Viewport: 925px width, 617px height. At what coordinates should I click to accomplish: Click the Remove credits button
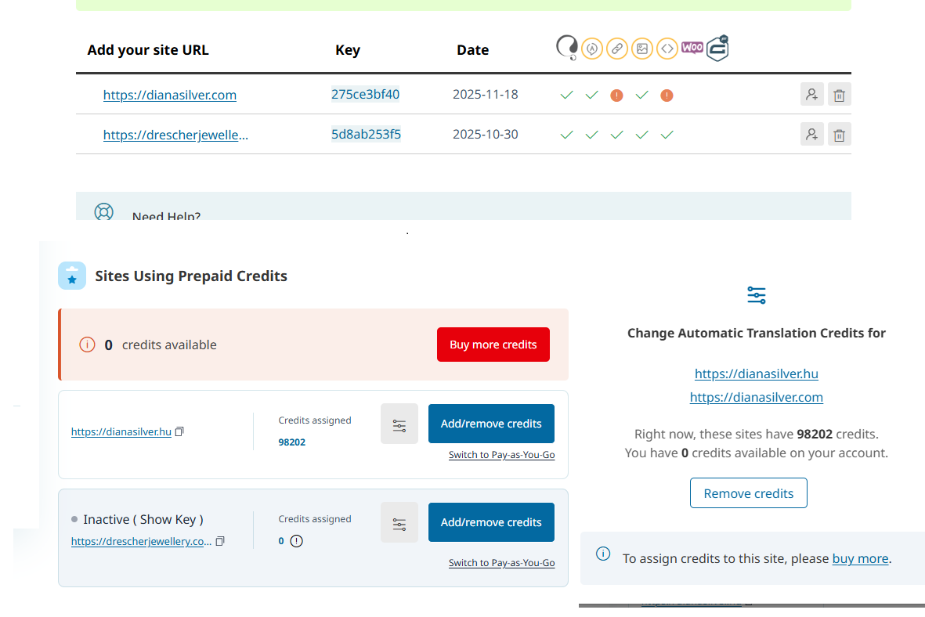[x=748, y=493]
